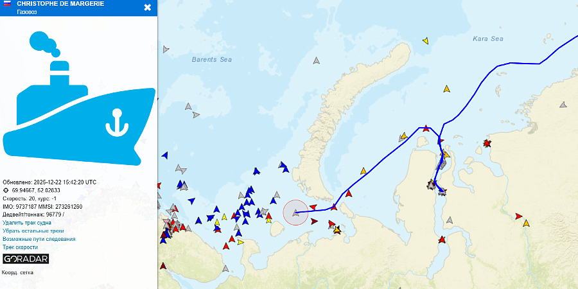Click the yellow vessel arrow in Kara Sea
Screen dimensions: 578x289
coord(426,40)
